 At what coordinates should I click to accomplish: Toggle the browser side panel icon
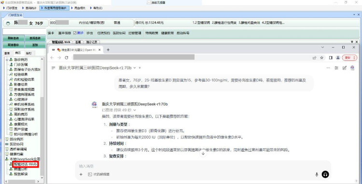point(331,58)
